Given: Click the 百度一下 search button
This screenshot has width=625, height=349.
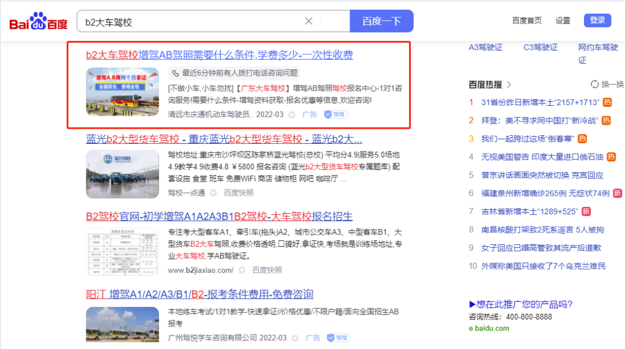Looking at the screenshot, I should pyautogui.click(x=381, y=21).
